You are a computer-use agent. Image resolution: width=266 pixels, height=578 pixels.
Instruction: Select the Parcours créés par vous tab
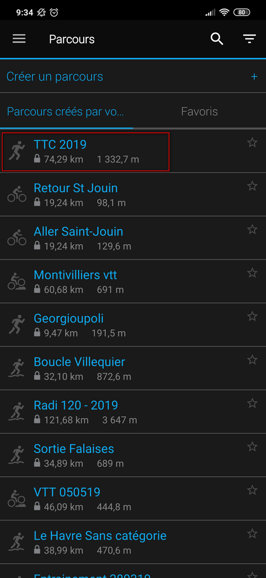pos(65,111)
